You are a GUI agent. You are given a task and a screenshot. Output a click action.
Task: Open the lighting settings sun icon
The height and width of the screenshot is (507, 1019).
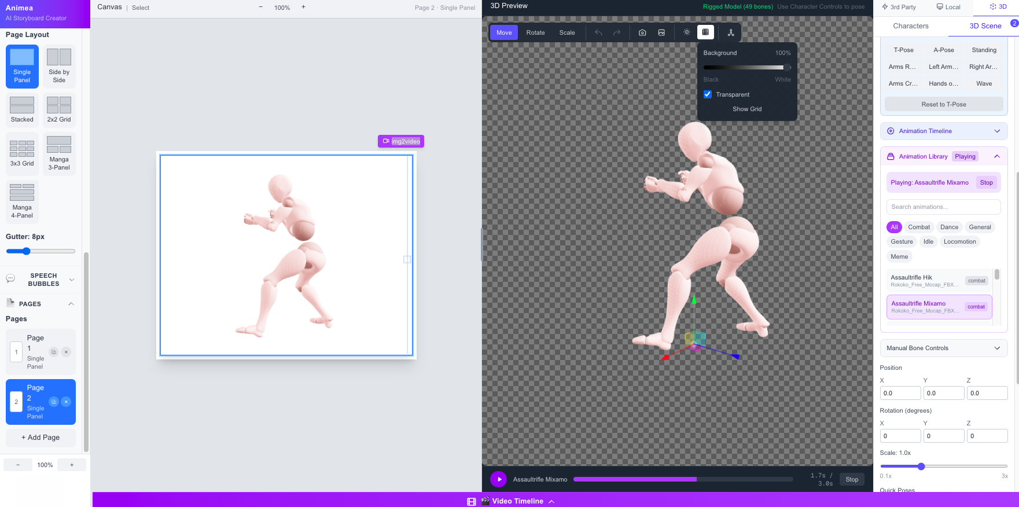point(687,32)
